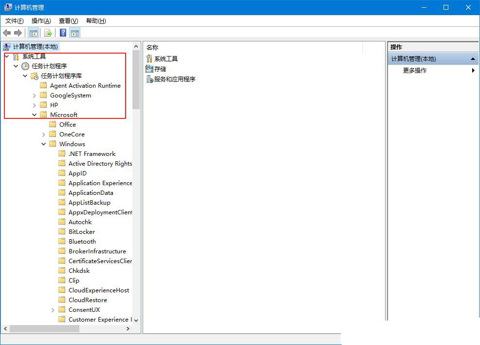Collapse the 任务计划程序库 node chevron

[x=25, y=76]
